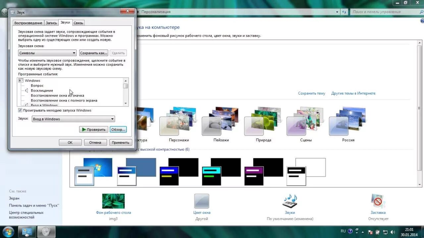Screen dimensions: 424x238
Task: Click events list scrollbar down arrow
Action: click(126, 103)
